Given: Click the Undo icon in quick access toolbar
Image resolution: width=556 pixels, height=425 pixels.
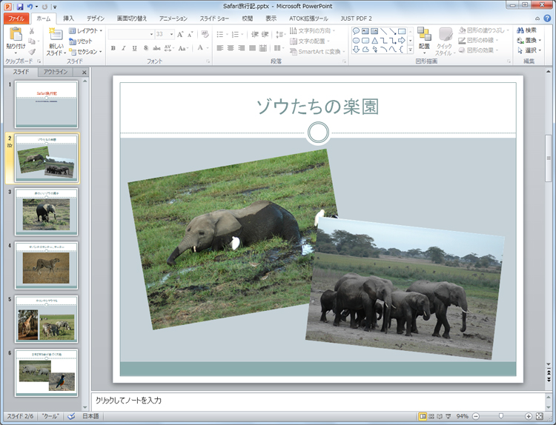Looking at the screenshot, I should [30, 7].
